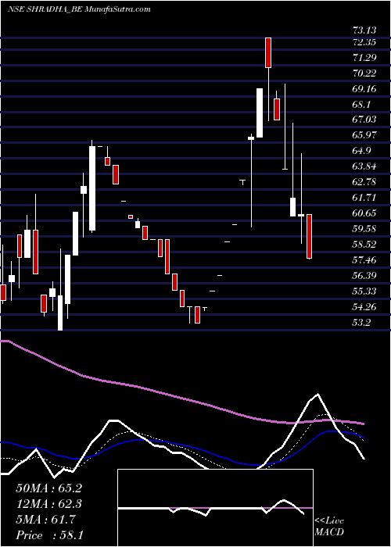Viewport: 391px width, 547px height.
Task: Click the 67.03 price level label
Action: click(x=365, y=120)
